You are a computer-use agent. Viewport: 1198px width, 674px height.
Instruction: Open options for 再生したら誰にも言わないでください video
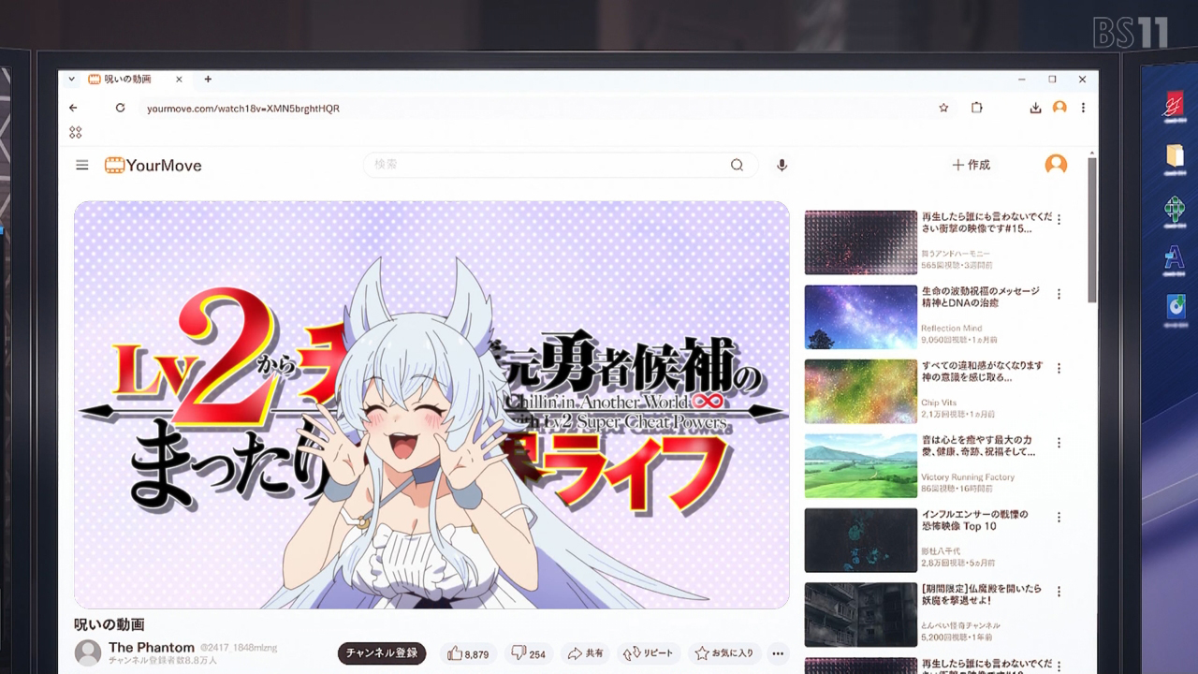pos(1059,219)
